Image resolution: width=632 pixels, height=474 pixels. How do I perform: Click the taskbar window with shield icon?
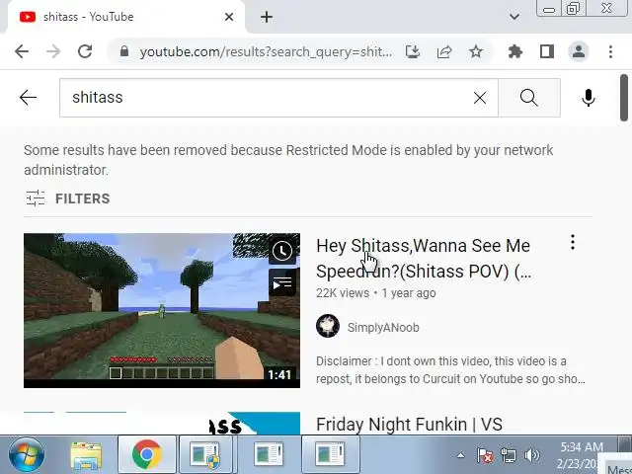[206, 454]
